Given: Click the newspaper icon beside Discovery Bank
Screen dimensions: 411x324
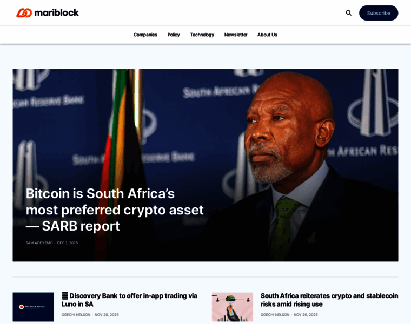Looking at the screenshot, I should [x=65, y=296].
